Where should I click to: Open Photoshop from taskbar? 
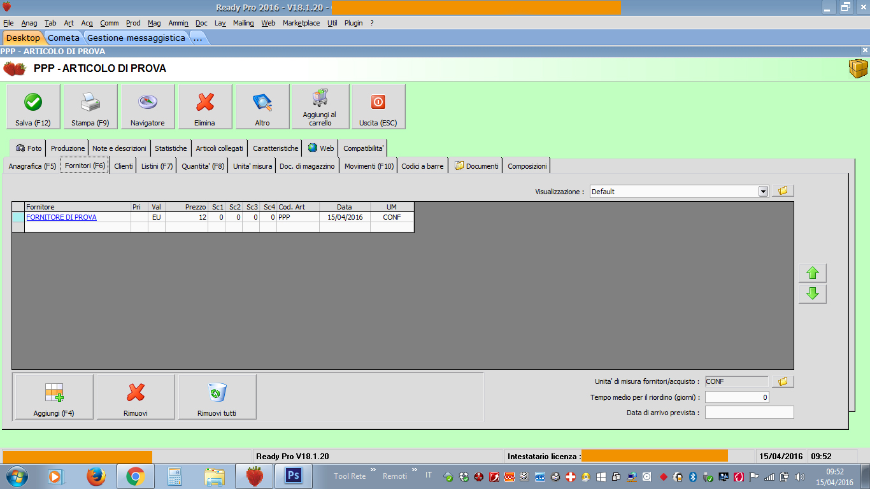point(294,476)
